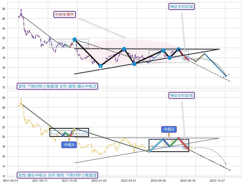Screen dimensions: 243x184
Task: Click the 特征交织区域 label in upper chart
Action: point(182,7)
